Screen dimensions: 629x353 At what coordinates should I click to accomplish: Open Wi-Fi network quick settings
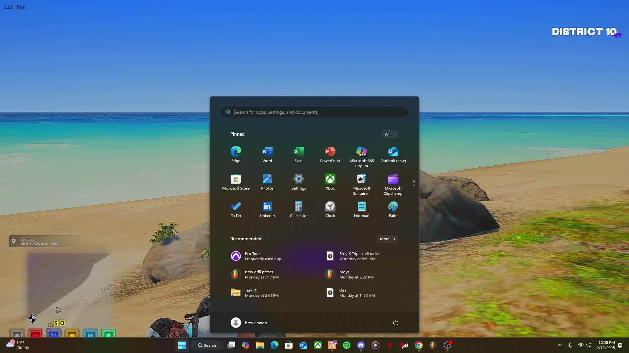point(581,345)
